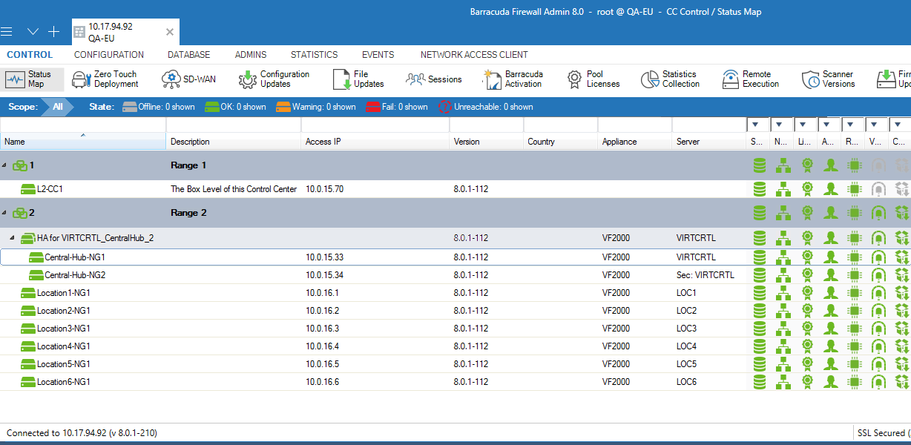Set scope to All

(x=58, y=107)
